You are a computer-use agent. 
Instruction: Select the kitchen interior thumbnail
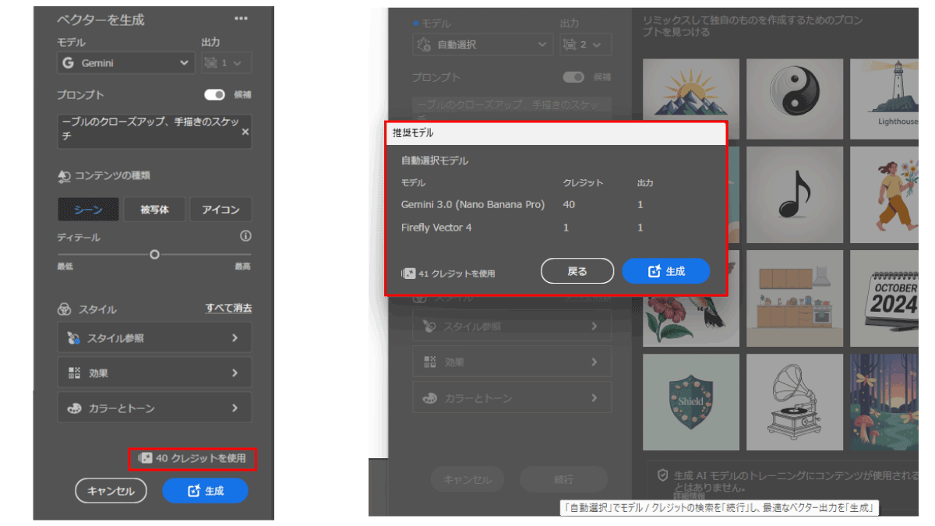coord(794,298)
